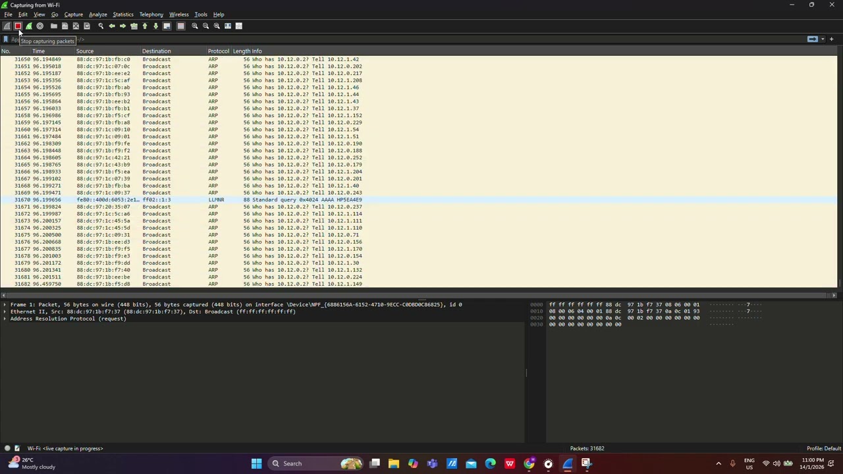
Task: Expand the Ethernet II detail tree
Action: tap(5, 312)
